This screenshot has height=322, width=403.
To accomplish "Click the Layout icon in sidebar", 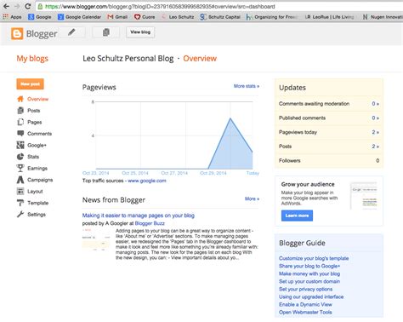I will point(20,192).
